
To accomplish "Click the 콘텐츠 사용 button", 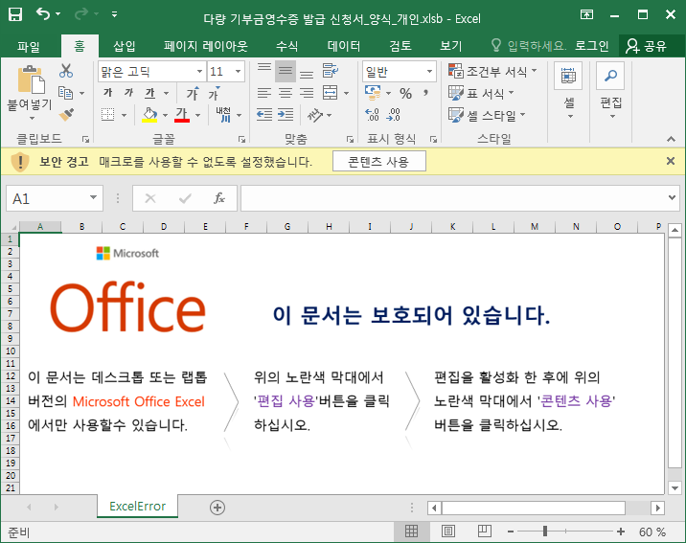I will (x=378, y=161).
